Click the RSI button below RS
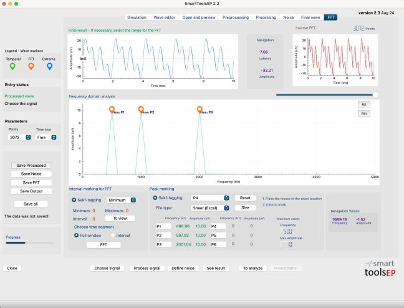 (364, 114)
